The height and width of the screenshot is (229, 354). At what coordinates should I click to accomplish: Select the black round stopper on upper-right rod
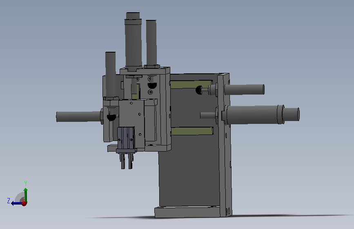point(199,90)
